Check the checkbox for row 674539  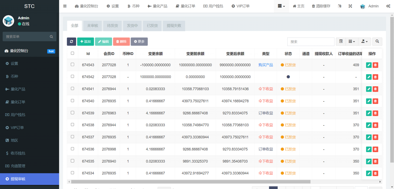(x=72, y=112)
